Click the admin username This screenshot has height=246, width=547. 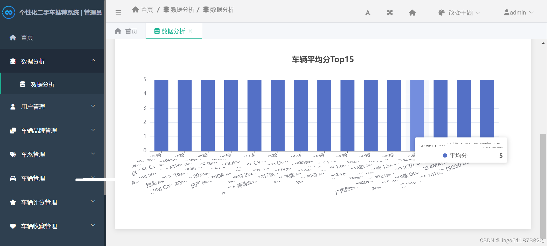click(518, 13)
